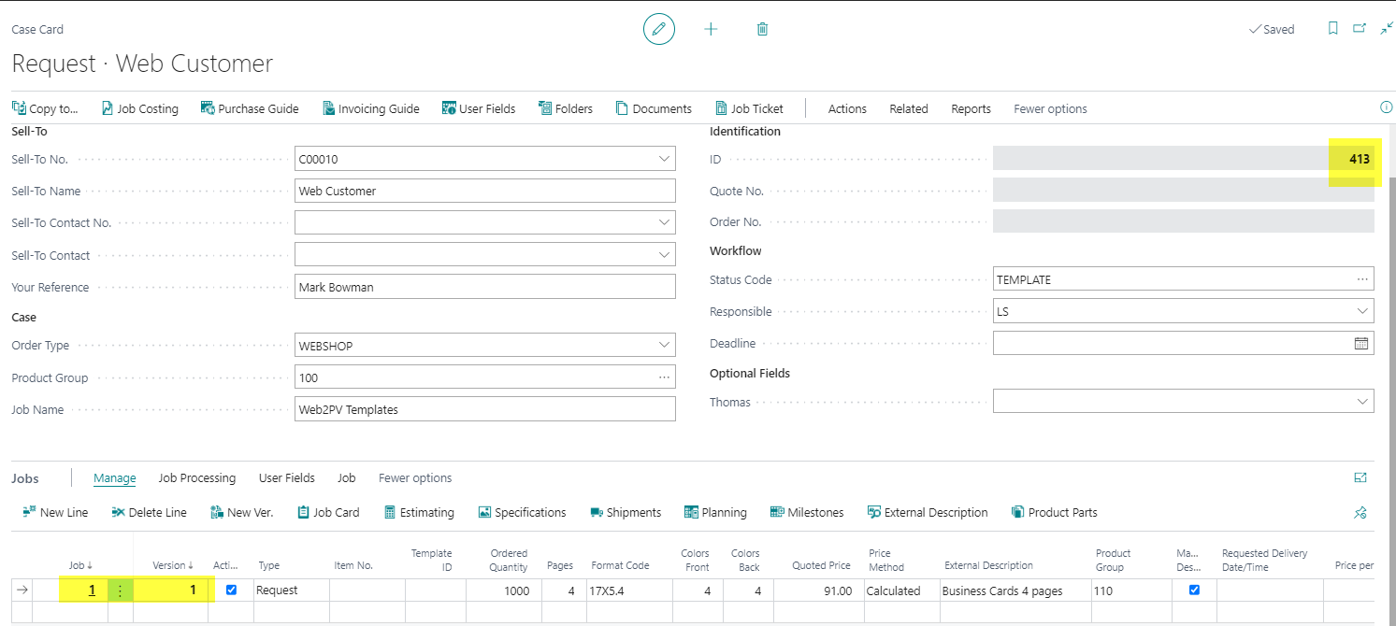The image size is (1396, 626).
Task: Click the Status Code lookup ellipsis
Action: (x=1362, y=279)
